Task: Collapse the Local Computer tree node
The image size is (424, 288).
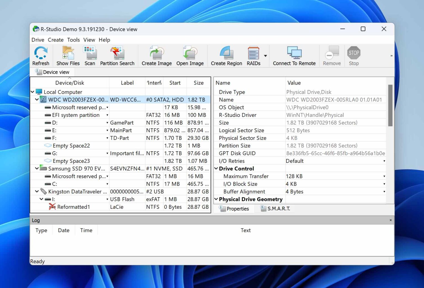Action: (x=32, y=92)
